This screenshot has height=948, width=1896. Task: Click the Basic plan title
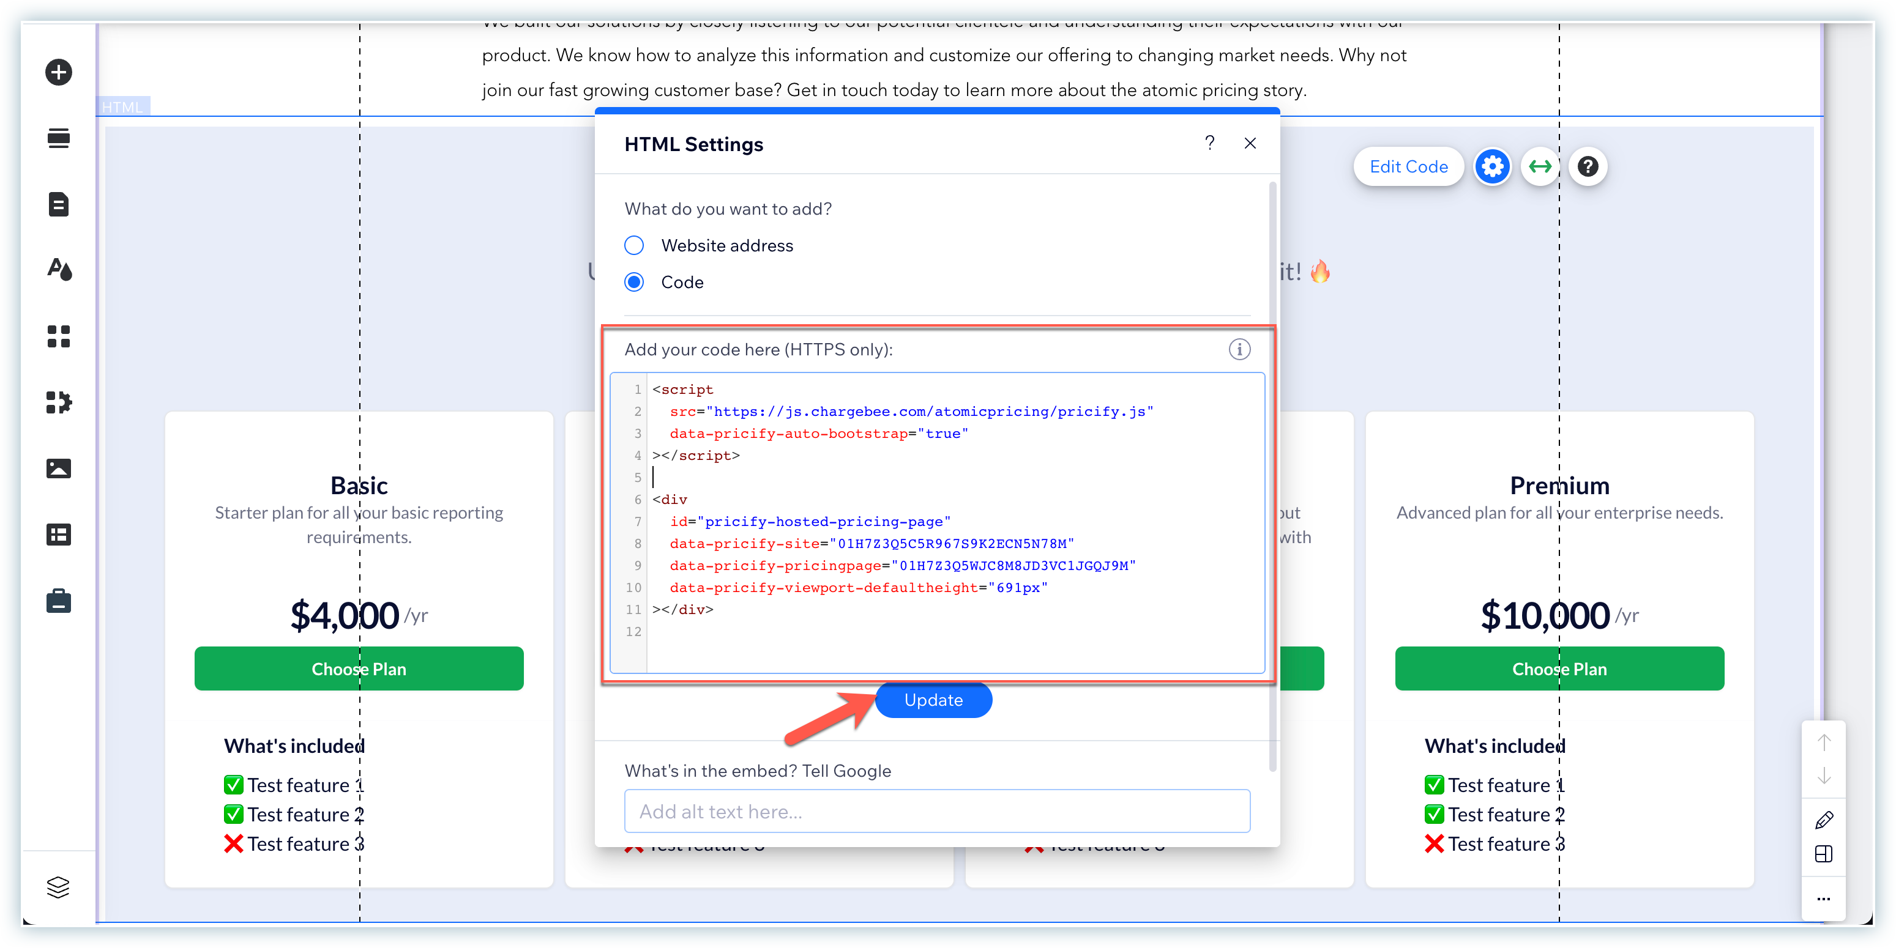359,486
